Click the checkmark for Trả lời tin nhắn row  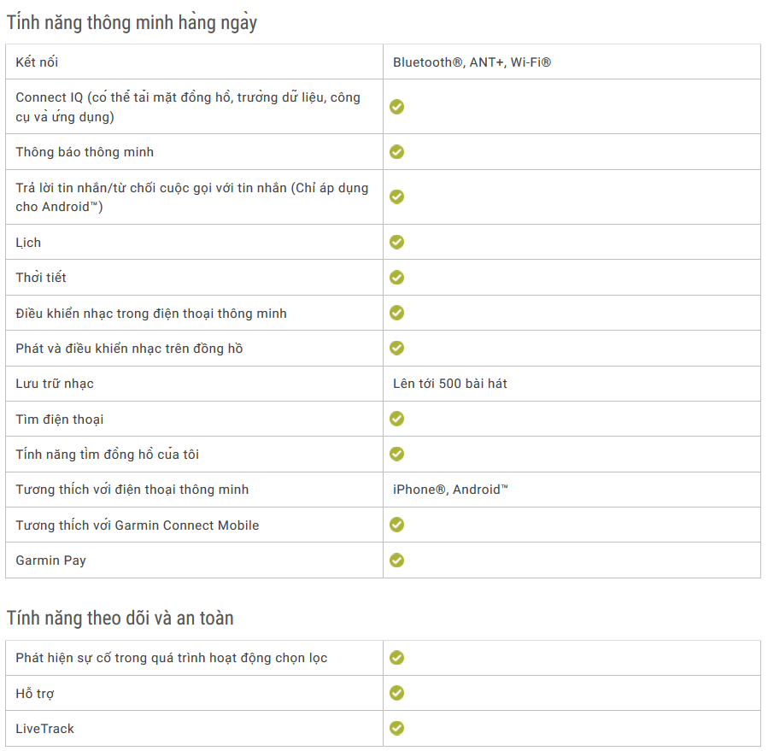396,197
